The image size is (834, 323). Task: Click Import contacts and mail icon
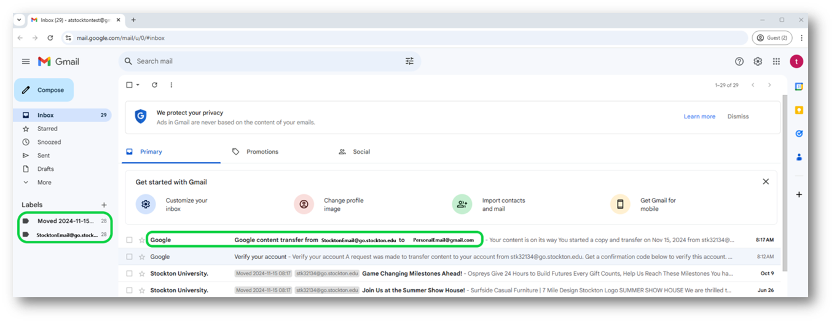[x=462, y=204]
